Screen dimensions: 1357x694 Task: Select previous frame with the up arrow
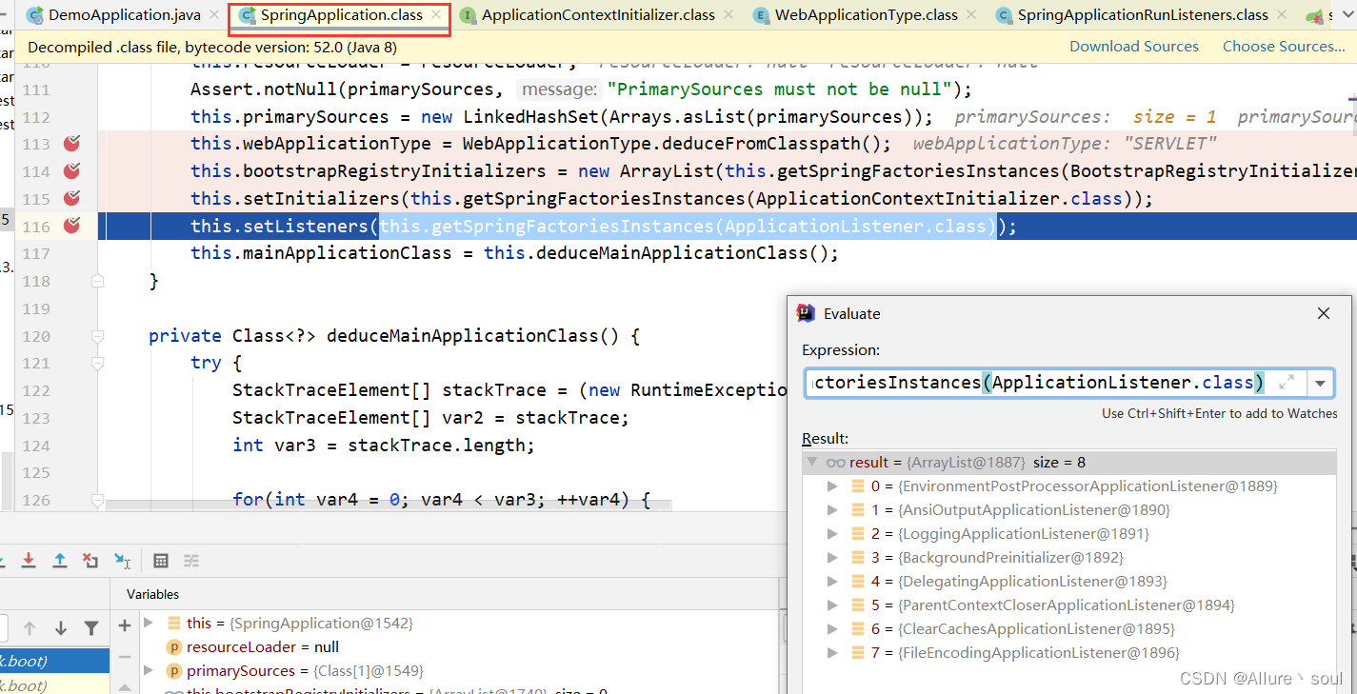(x=30, y=627)
